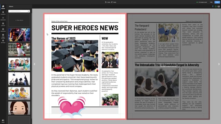
Task: Select the classroom kids with laptop album
Action: (19, 64)
